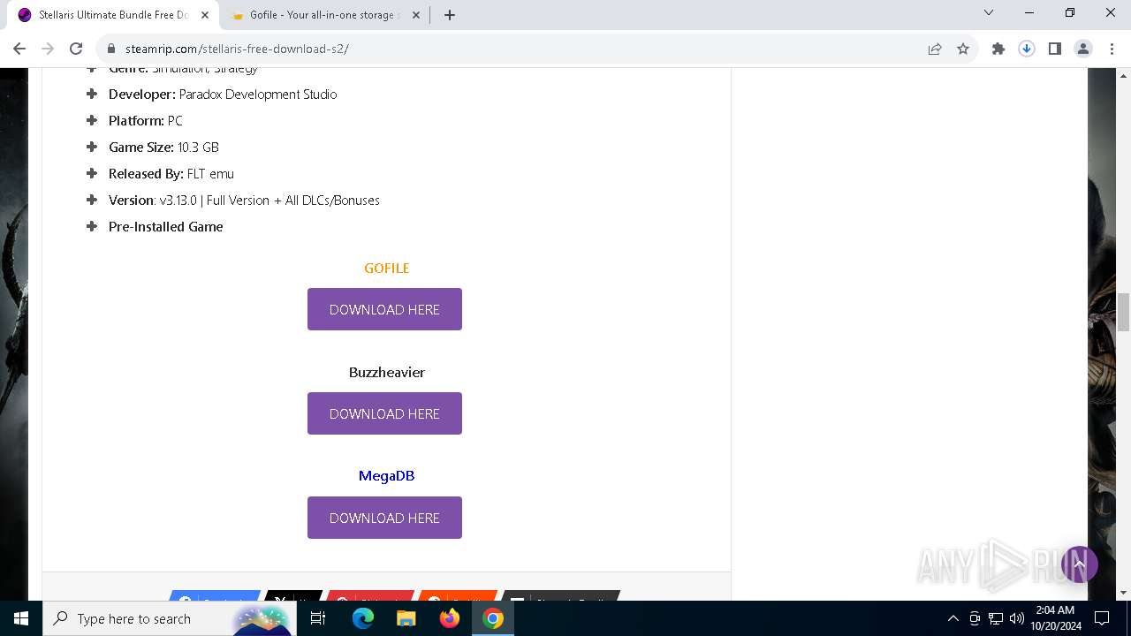
Task: Click Buzzheavier Download Here button
Action: click(x=384, y=413)
